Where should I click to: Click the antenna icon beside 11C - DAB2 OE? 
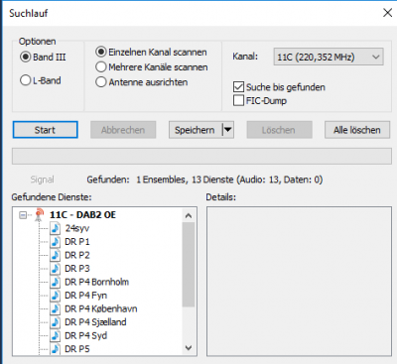point(40,215)
